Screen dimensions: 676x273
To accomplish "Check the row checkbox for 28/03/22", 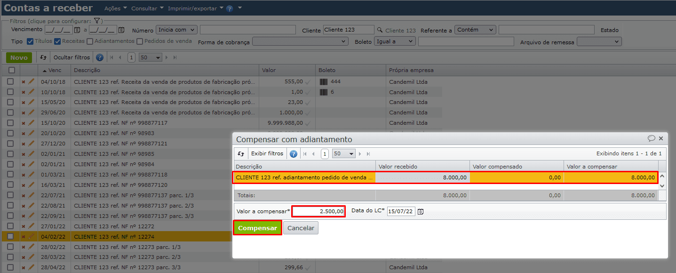I will point(10,257).
